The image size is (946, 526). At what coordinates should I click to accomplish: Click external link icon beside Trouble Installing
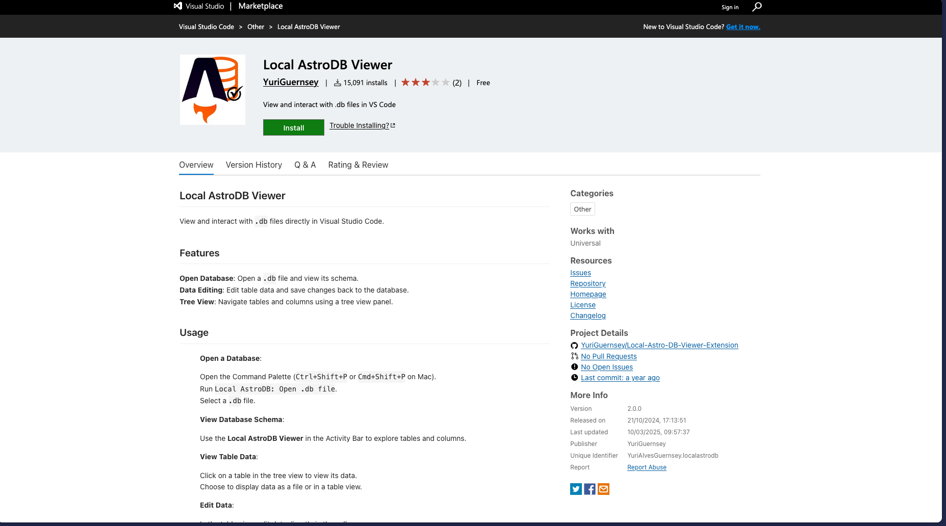pos(393,125)
